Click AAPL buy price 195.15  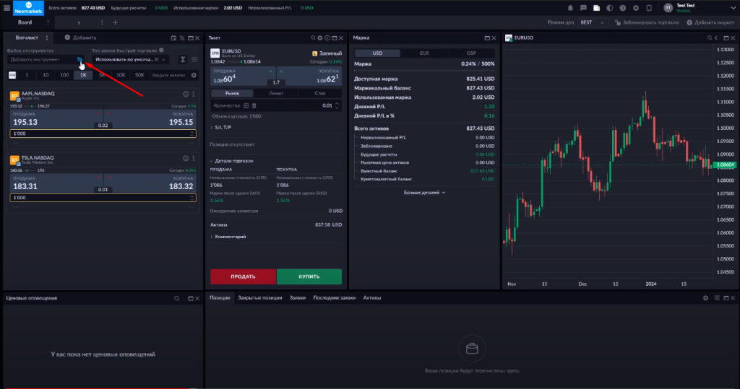tap(150, 119)
